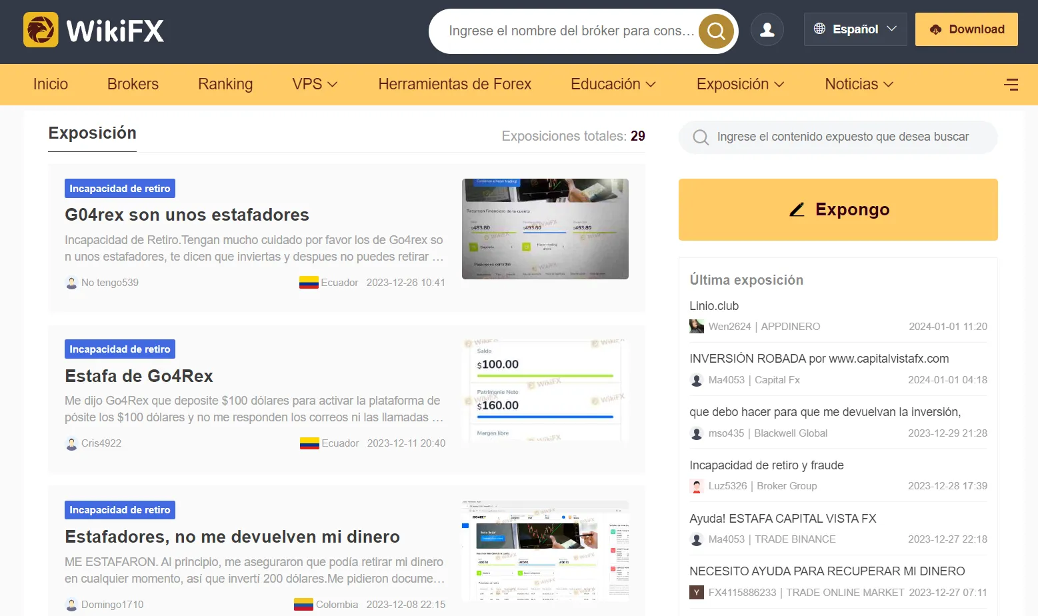Expand the VPS menu
Screen dimensions: 1038x616
point(315,84)
